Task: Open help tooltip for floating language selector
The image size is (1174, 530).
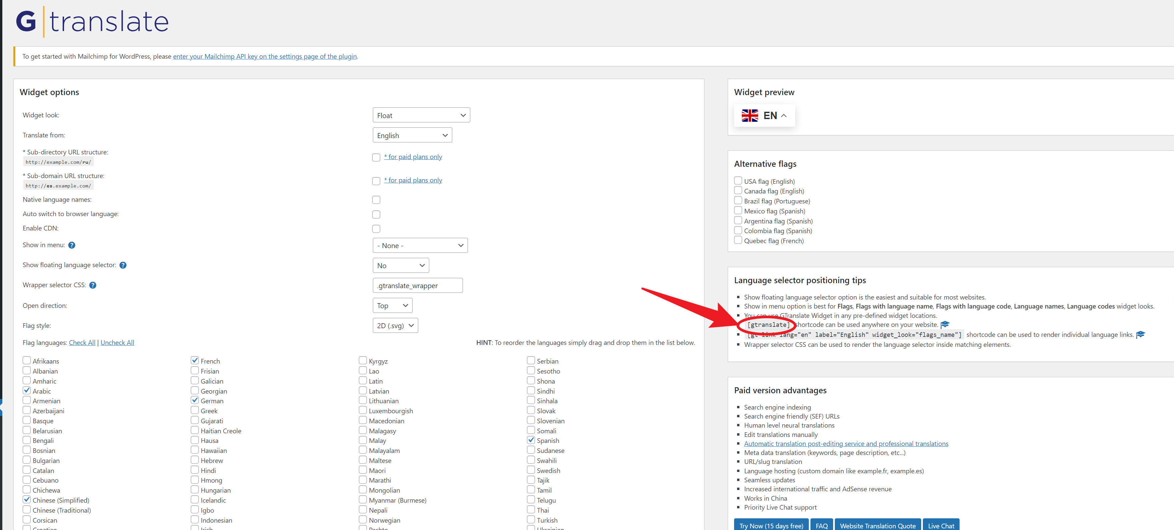Action: coord(123,265)
